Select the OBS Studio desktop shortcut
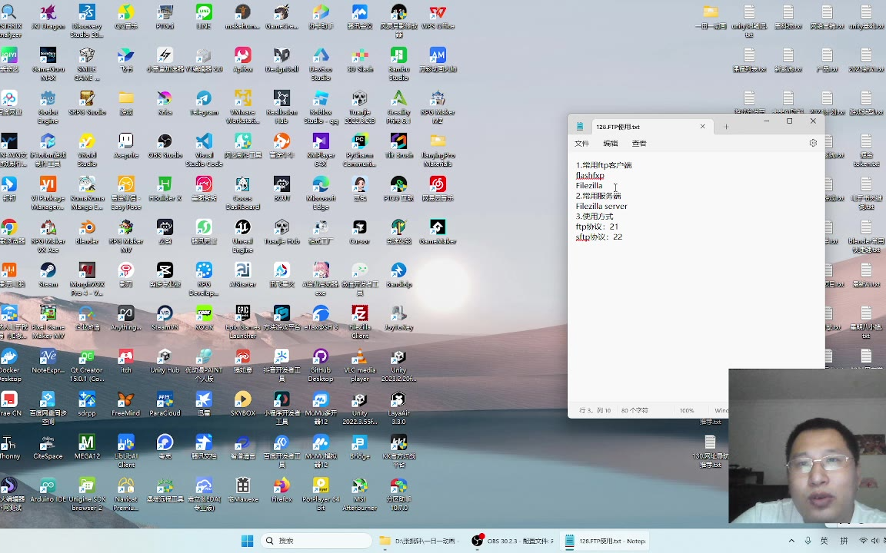The height and width of the screenshot is (553, 886). 165,146
